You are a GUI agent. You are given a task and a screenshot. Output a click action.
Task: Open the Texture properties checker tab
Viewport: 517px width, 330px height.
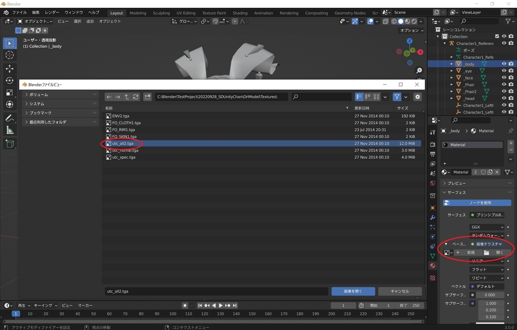[x=433, y=278]
